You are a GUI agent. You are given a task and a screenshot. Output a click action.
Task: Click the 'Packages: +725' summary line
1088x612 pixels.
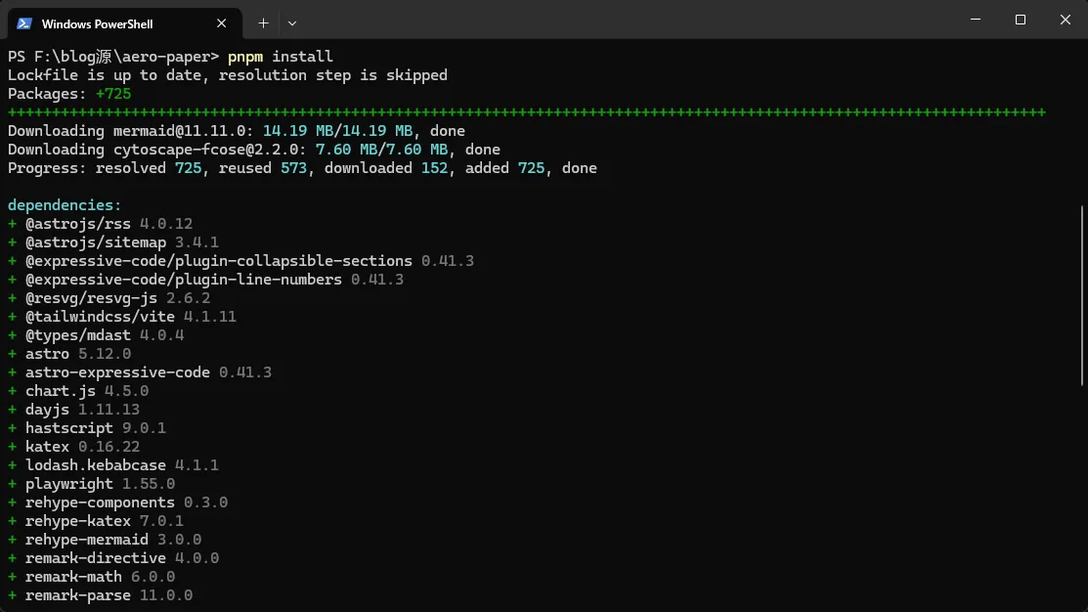(69, 94)
